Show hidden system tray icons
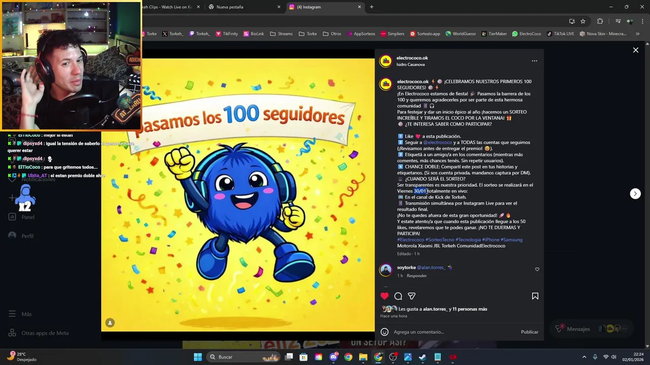 click(x=584, y=357)
